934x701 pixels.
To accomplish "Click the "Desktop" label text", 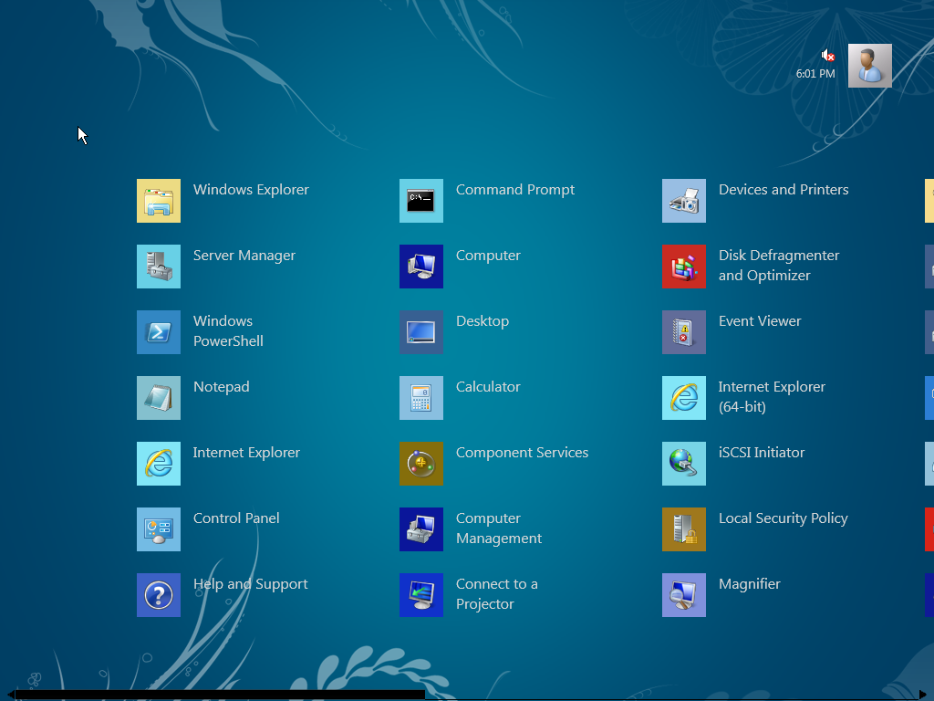I will [x=483, y=321].
